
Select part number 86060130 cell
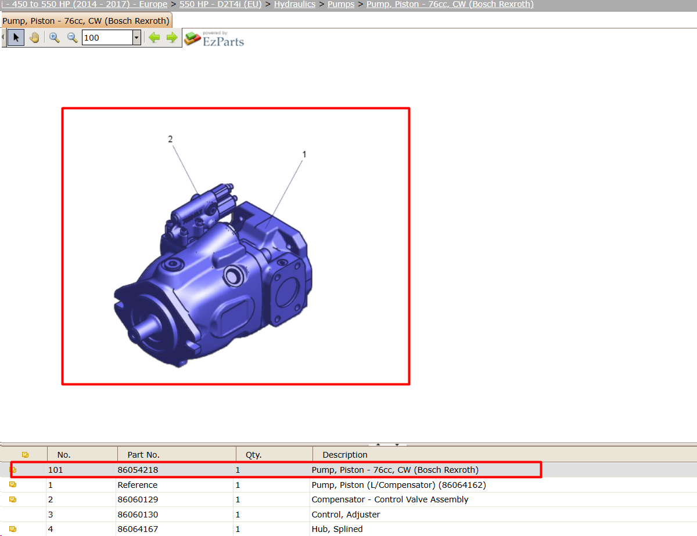click(138, 515)
